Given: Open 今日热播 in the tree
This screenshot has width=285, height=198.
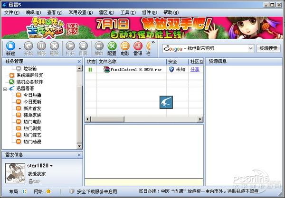Looking at the screenshot, I should pos(32,95).
